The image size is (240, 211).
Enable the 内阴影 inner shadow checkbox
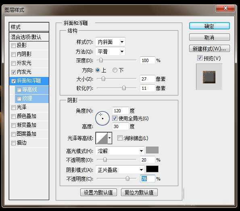point(13,54)
